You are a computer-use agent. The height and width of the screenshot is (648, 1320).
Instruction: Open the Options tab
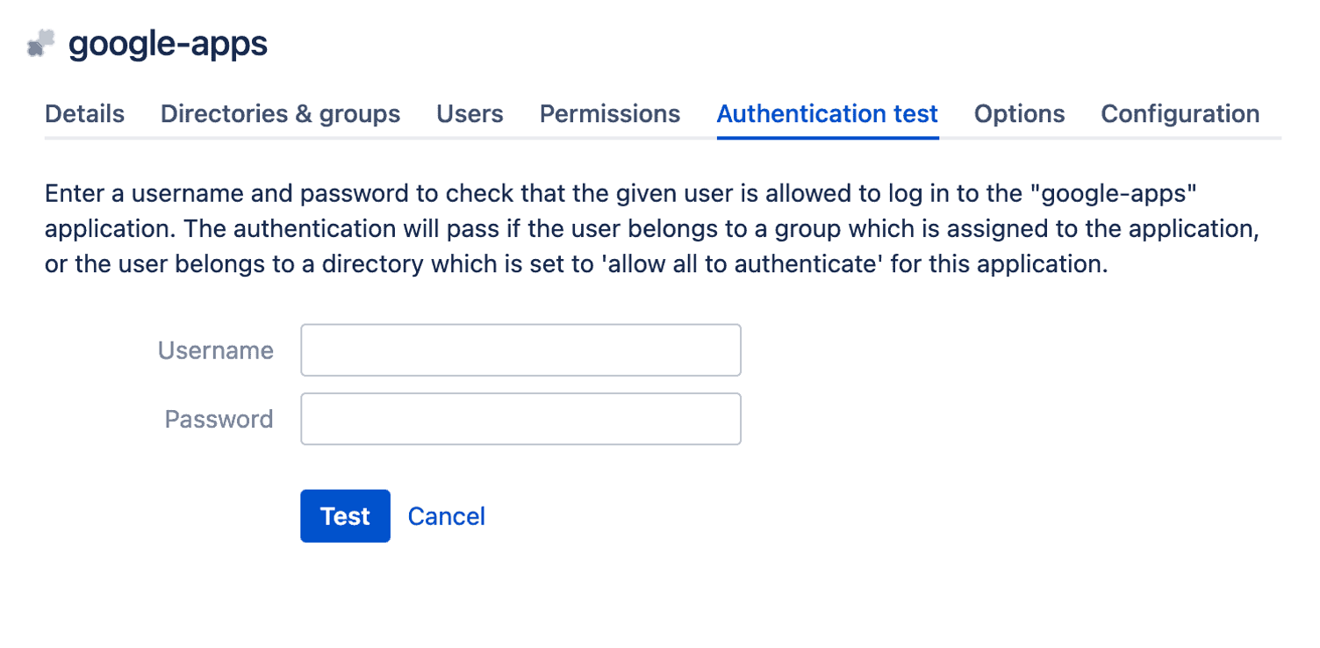(x=1020, y=114)
